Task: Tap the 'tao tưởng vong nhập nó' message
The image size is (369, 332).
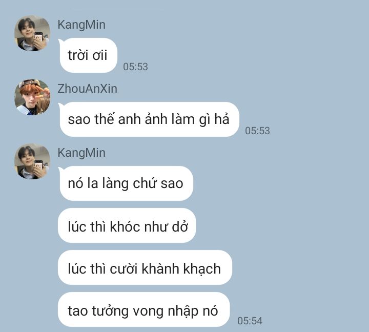Action: [144, 309]
